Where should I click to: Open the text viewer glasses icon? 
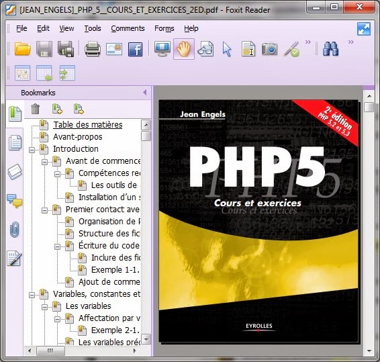click(x=205, y=49)
